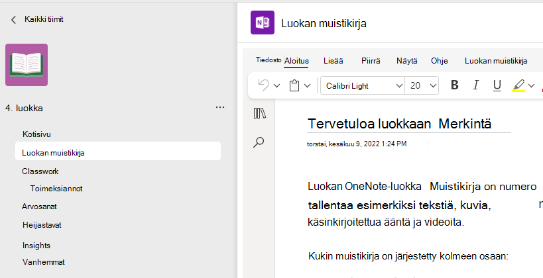Image resolution: width=543 pixels, height=278 pixels.
Task: Open the 4. luokka team book thumbnail
Action: point(27,65)
